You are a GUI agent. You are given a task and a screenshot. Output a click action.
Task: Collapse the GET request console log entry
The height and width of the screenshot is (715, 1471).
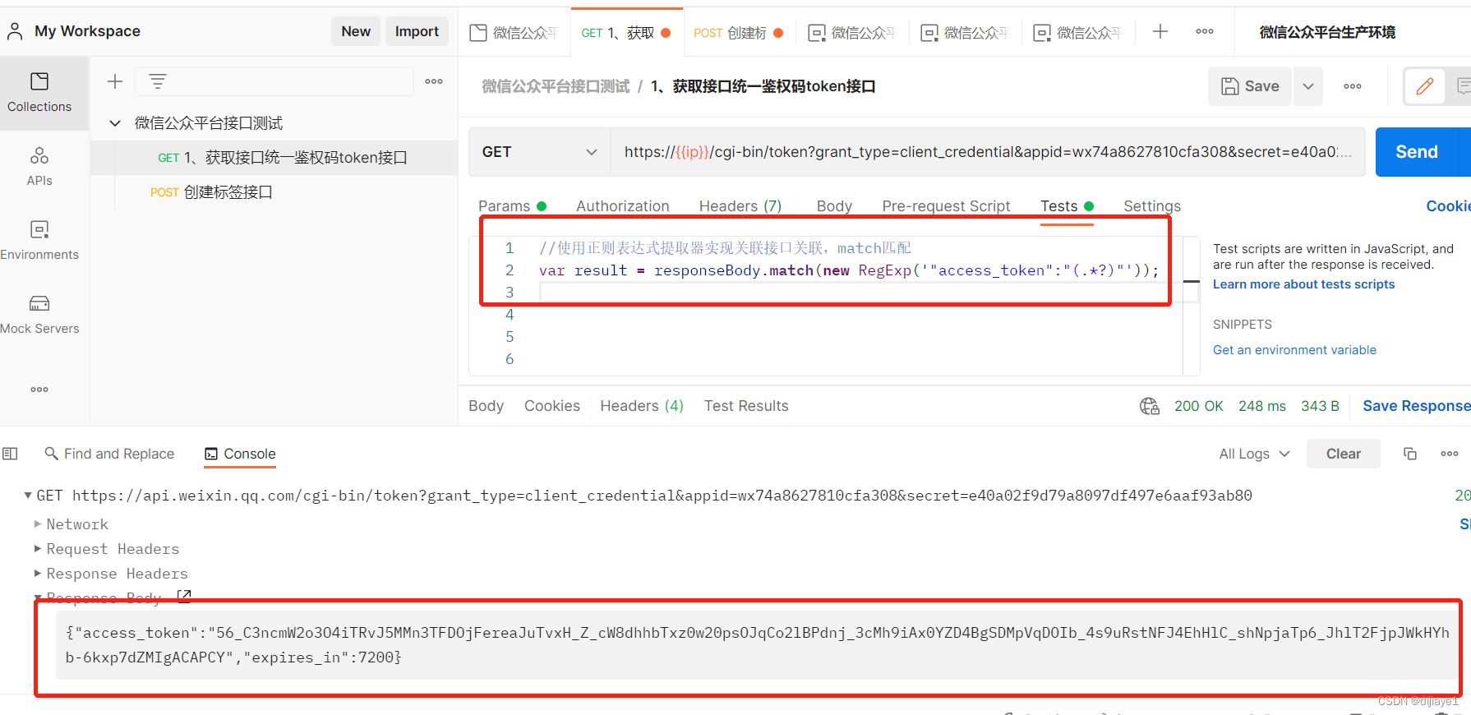click(x=28, y=496)
